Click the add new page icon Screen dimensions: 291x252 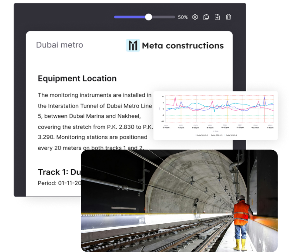point(217,17)
